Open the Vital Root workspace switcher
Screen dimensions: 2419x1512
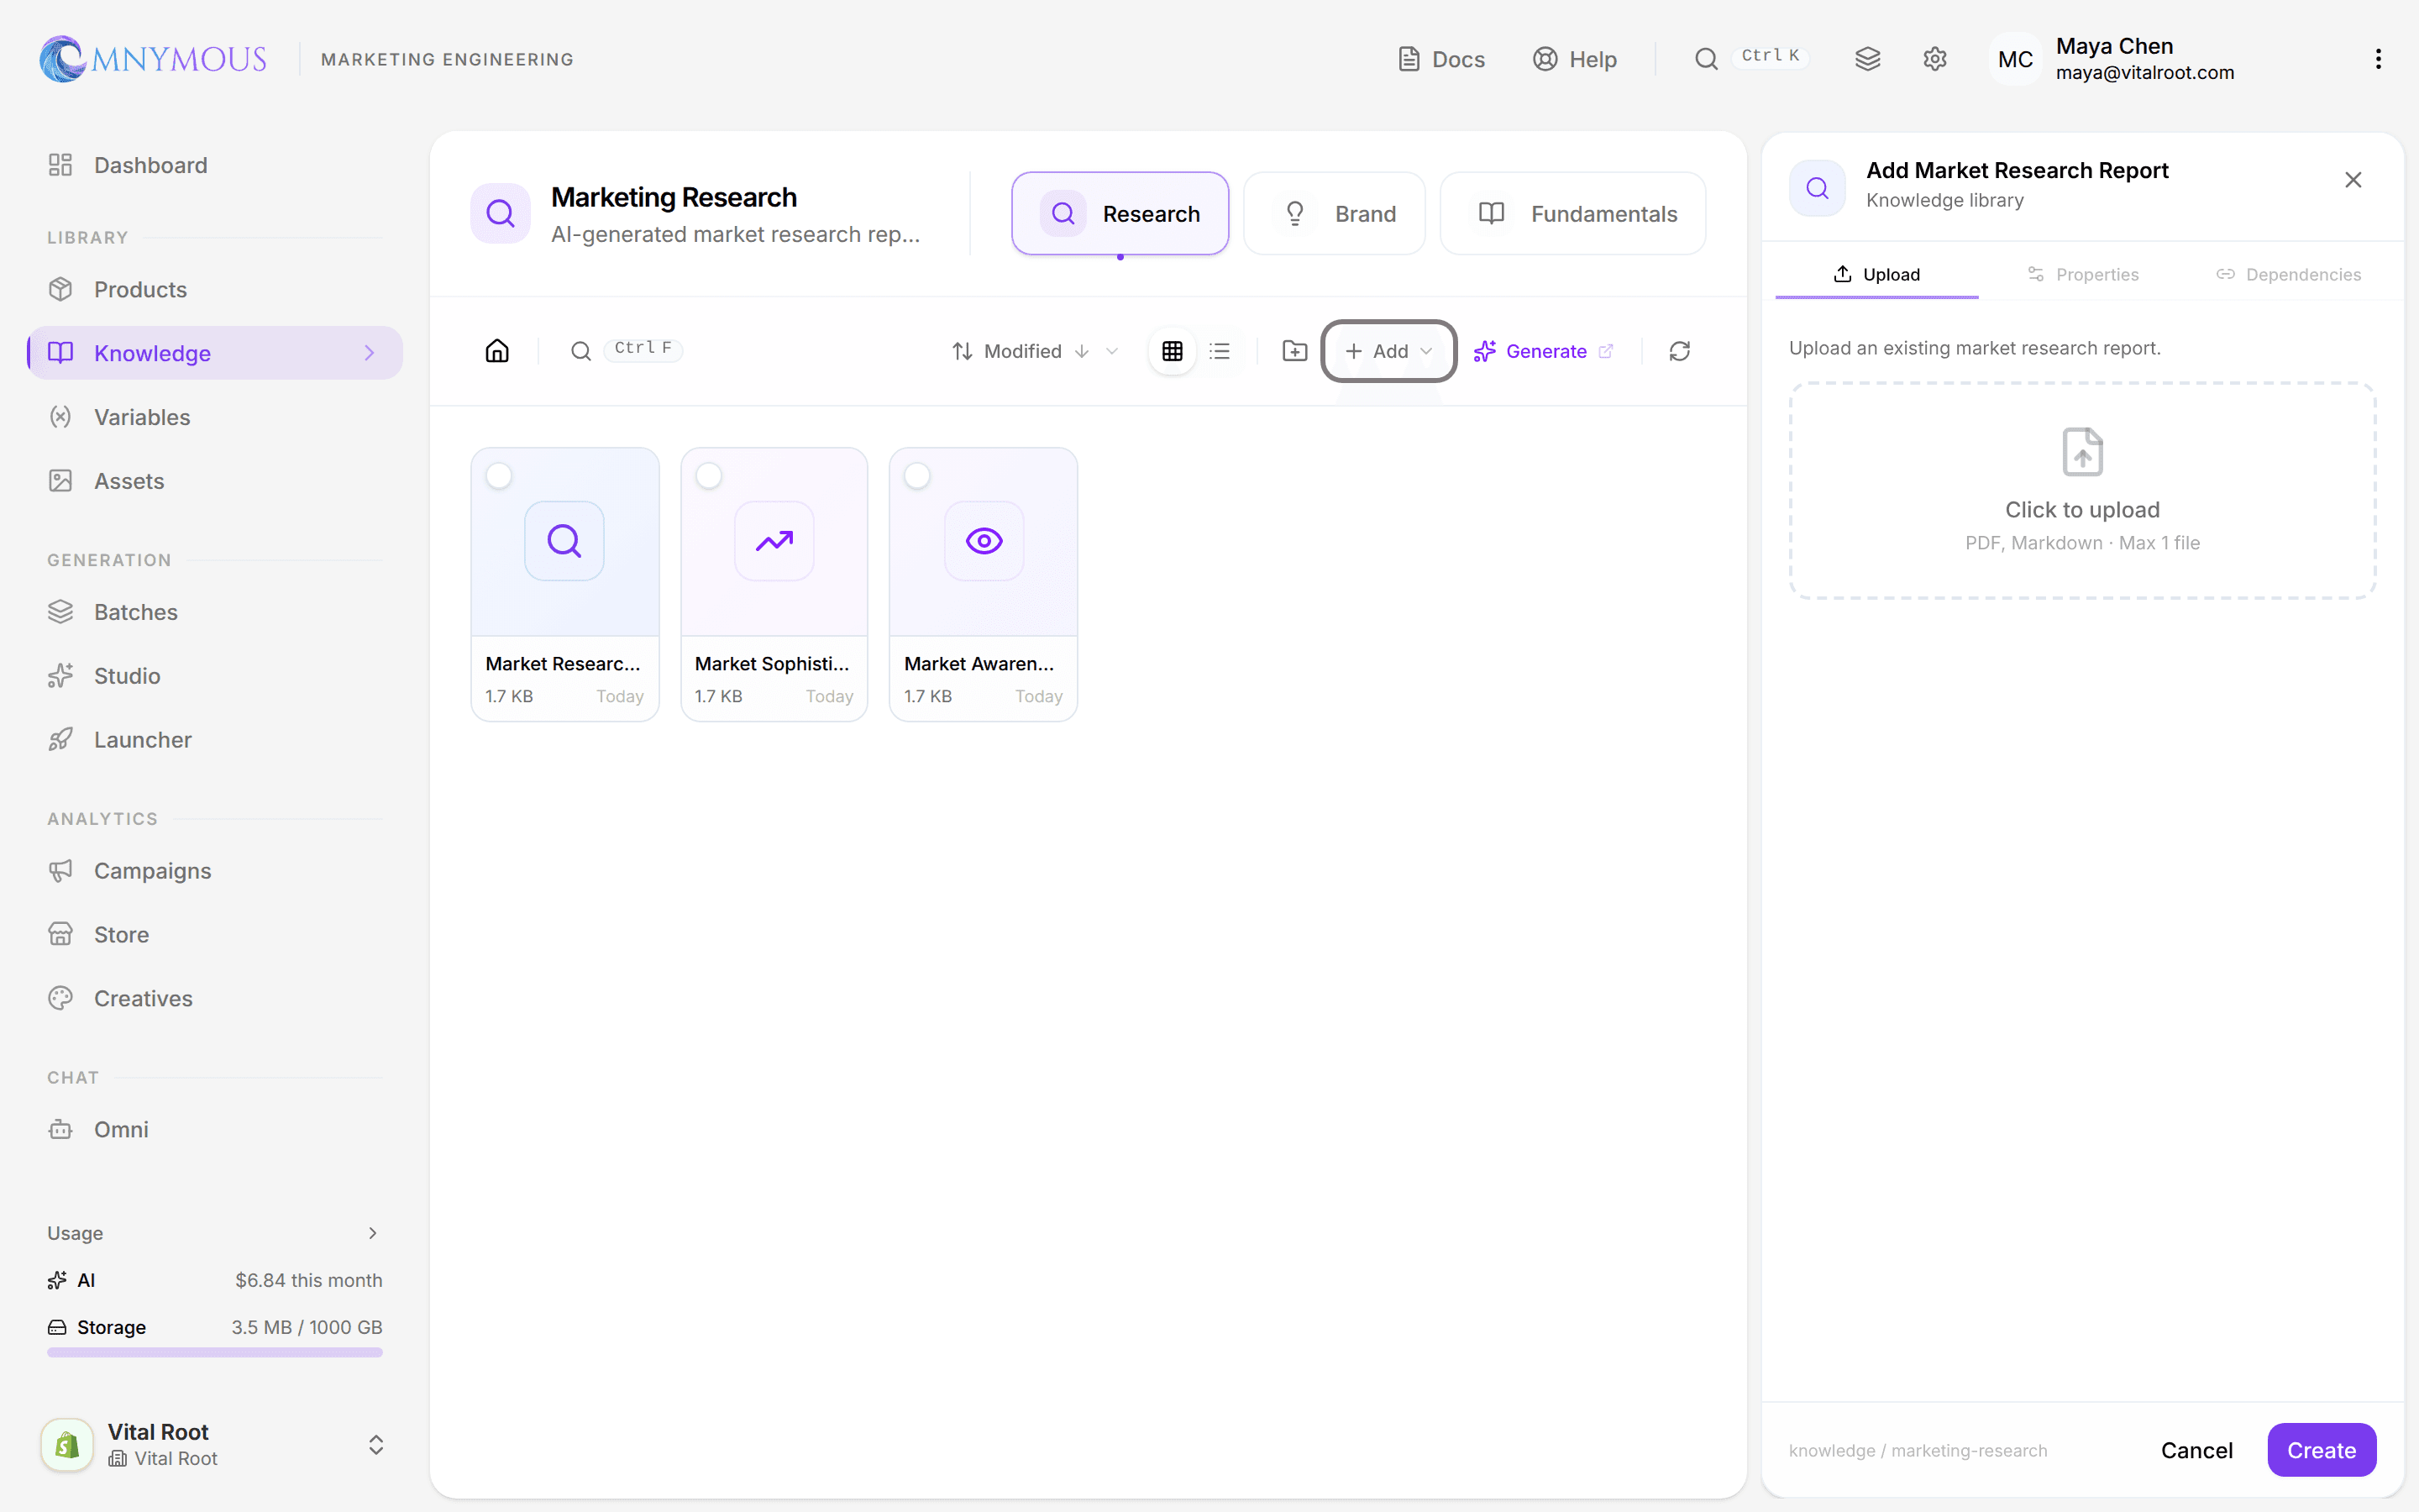tap(375, 1445)
